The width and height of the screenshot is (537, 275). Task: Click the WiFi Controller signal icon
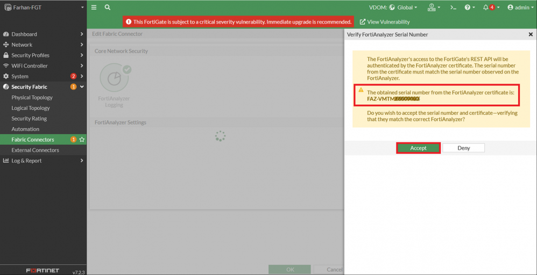pyautogui.click(x=6, y=66)
